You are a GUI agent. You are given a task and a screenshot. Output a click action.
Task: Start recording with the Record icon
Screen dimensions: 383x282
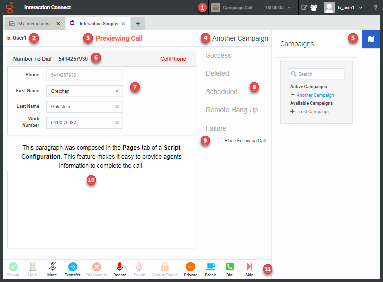120,267
